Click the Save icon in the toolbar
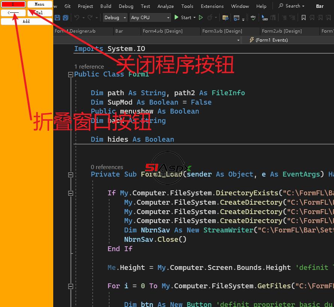 (57, 18)
